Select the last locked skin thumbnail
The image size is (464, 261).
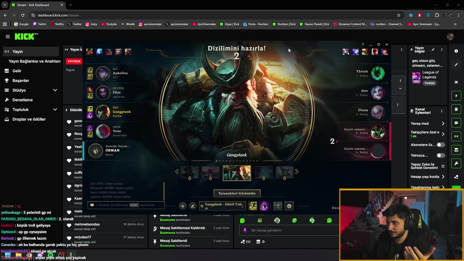[285, 173]
